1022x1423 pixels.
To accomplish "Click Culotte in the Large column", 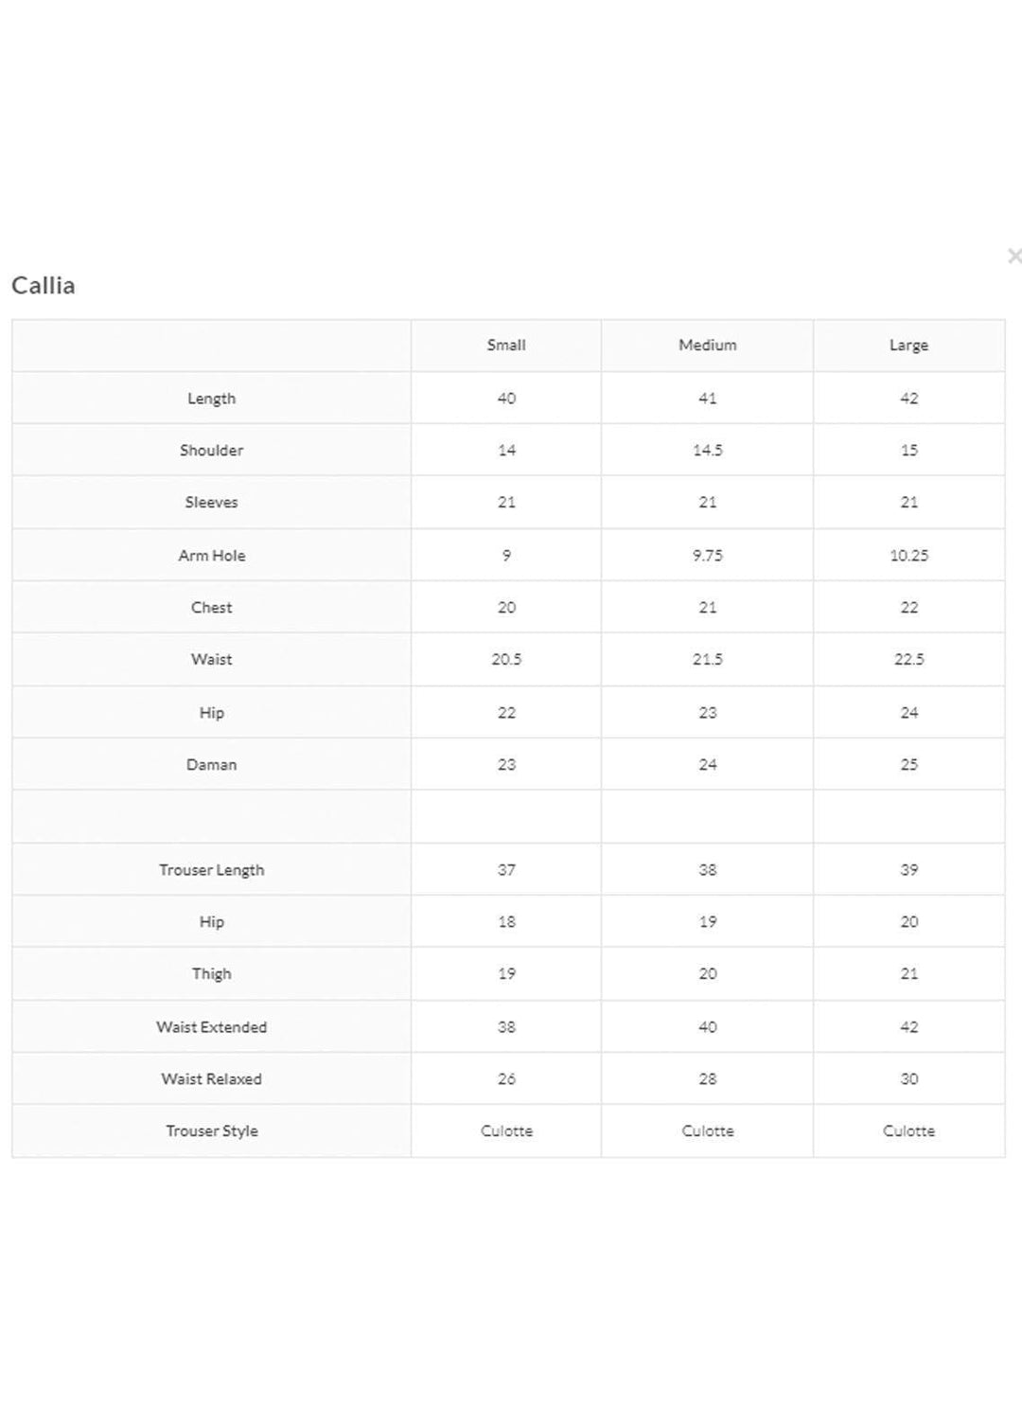I will pos(908,1131).
